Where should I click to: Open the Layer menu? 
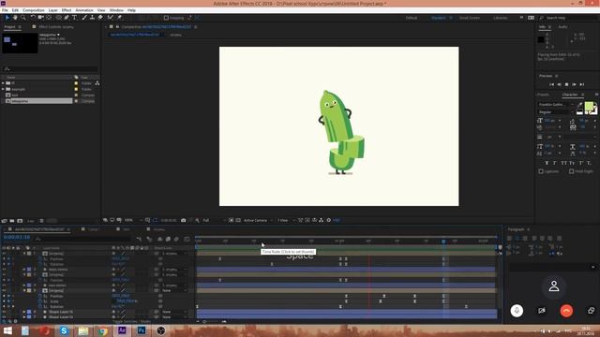pyautogui.click(x=53, y=10)
